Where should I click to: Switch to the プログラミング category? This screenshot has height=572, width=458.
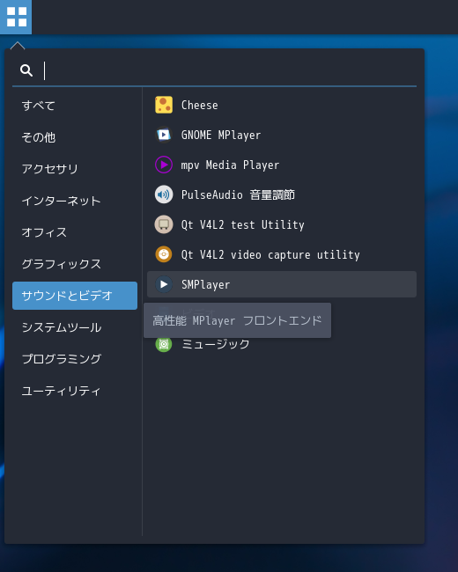coord(75,359)
